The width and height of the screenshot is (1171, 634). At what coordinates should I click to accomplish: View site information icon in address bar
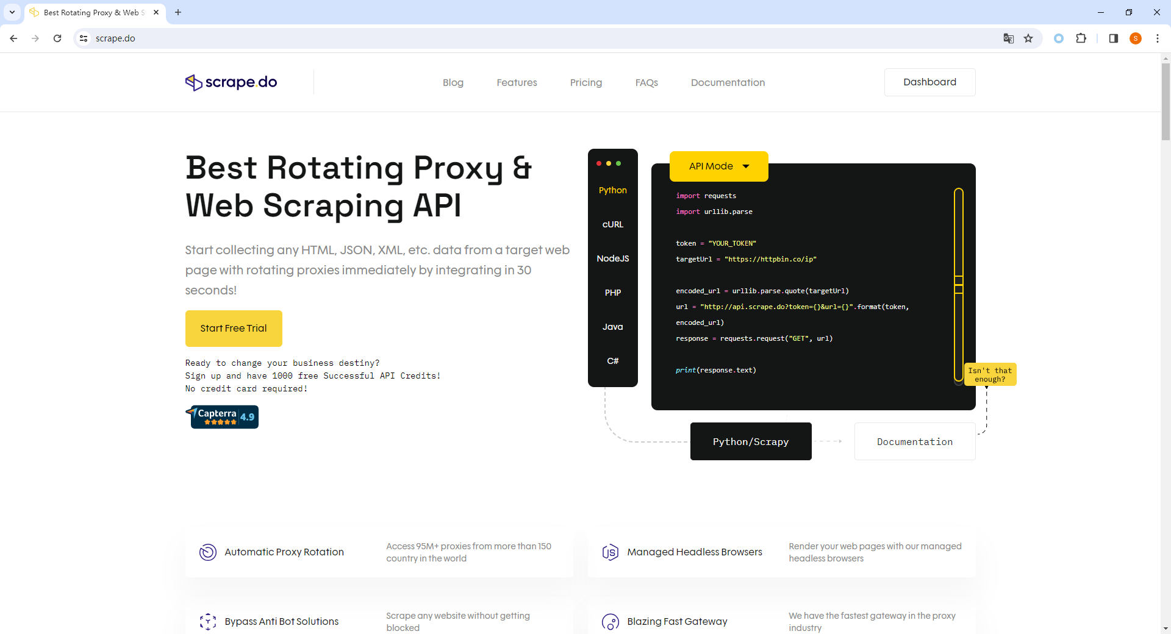pos(84,38)
